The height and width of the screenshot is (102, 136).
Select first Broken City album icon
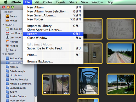[7, 58]
